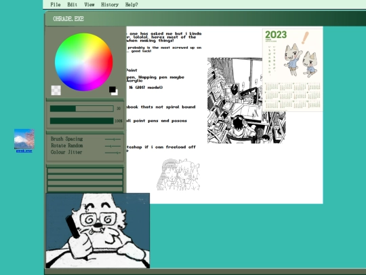Open the View menu
366x275 pixels.
coord(89,5)
